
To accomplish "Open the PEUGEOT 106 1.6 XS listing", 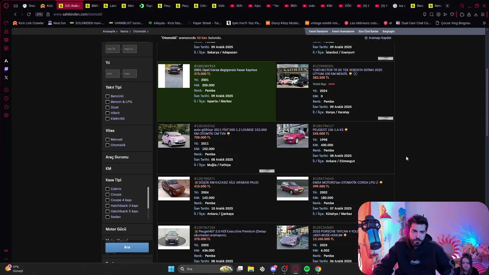I will coord(328,130).
